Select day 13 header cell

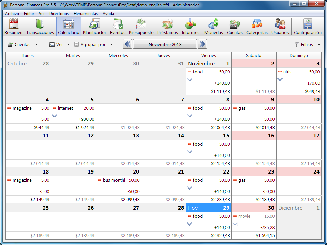point(119,136)
